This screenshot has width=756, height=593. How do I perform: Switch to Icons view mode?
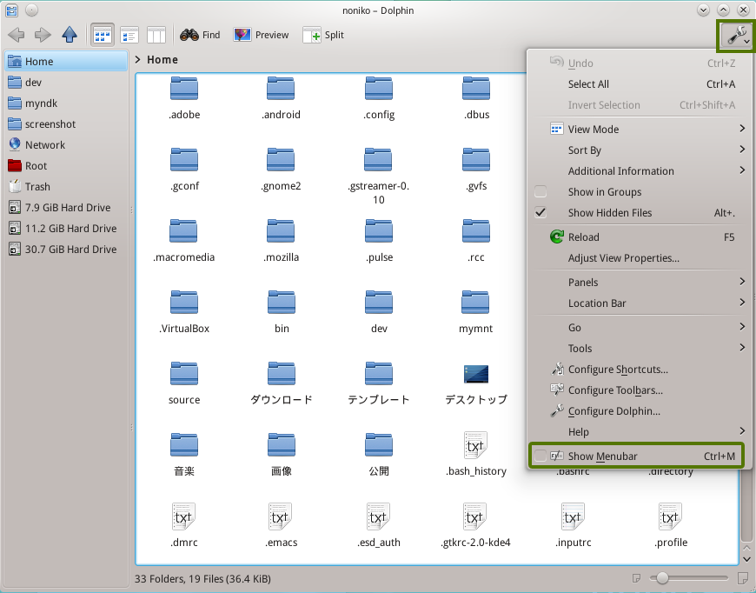tap(103, 35)
